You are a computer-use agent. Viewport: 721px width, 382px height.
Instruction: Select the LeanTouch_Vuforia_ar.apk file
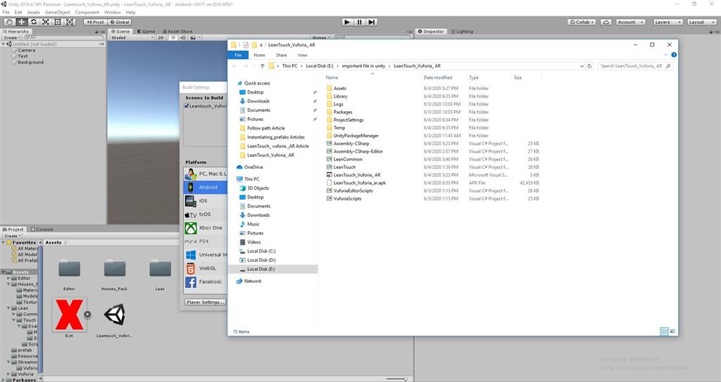pyautogui.click(x=360, y=182)
